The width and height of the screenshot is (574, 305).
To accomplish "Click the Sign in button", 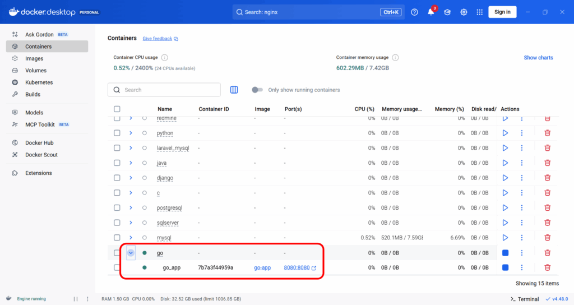I will pos(502,12).
